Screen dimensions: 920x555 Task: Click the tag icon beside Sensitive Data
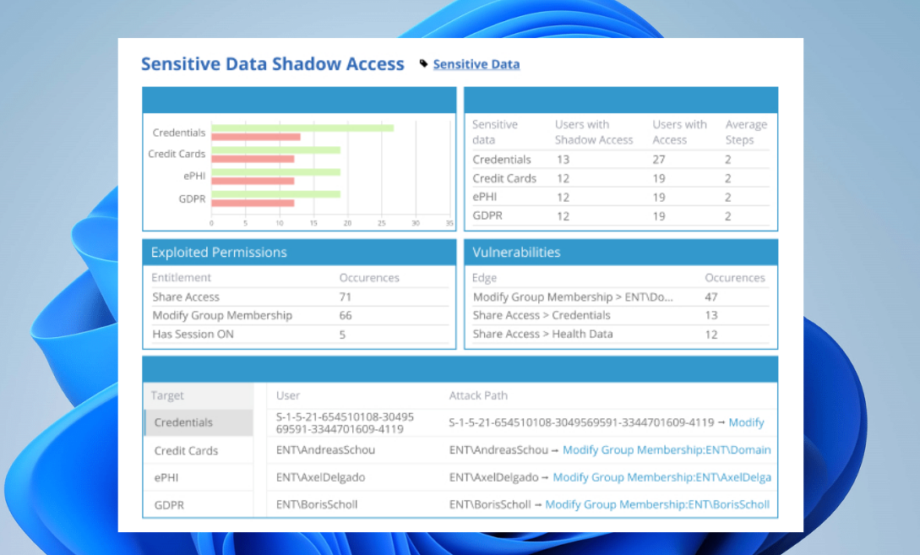423,63
